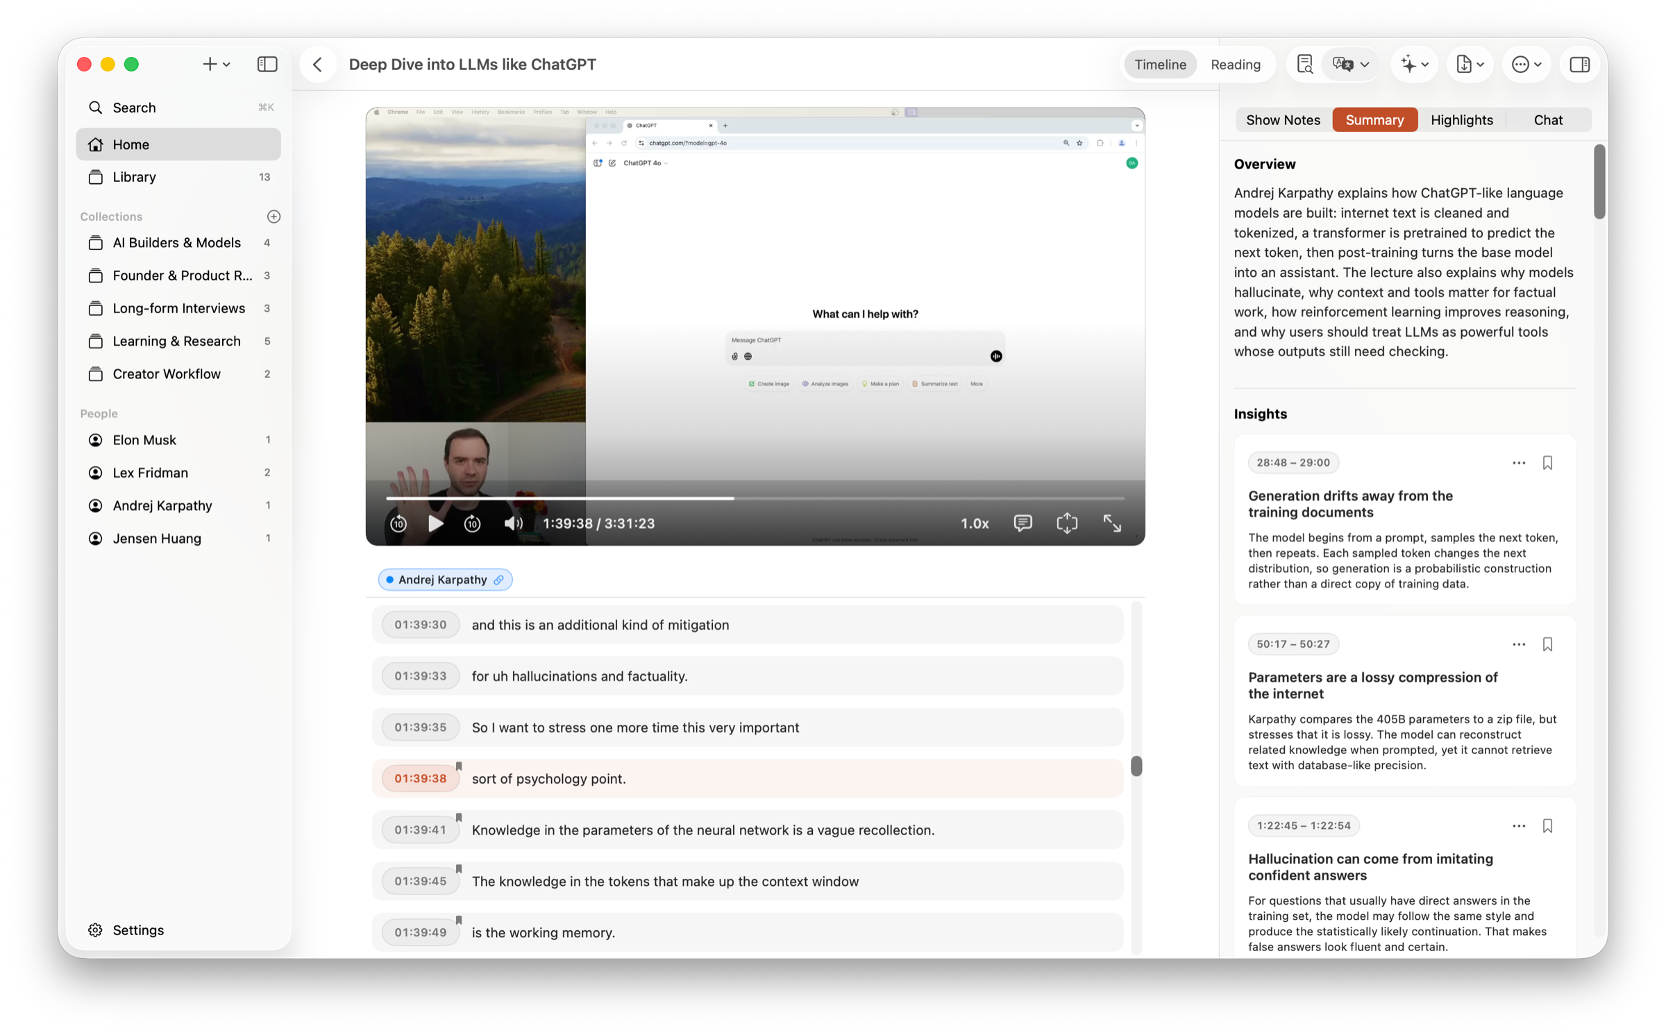Viewport: 1666px width, 1033px height.
Task: Toggle the right sidebar panel icon
Action: pyautogui.click(x=1580, y=64)
